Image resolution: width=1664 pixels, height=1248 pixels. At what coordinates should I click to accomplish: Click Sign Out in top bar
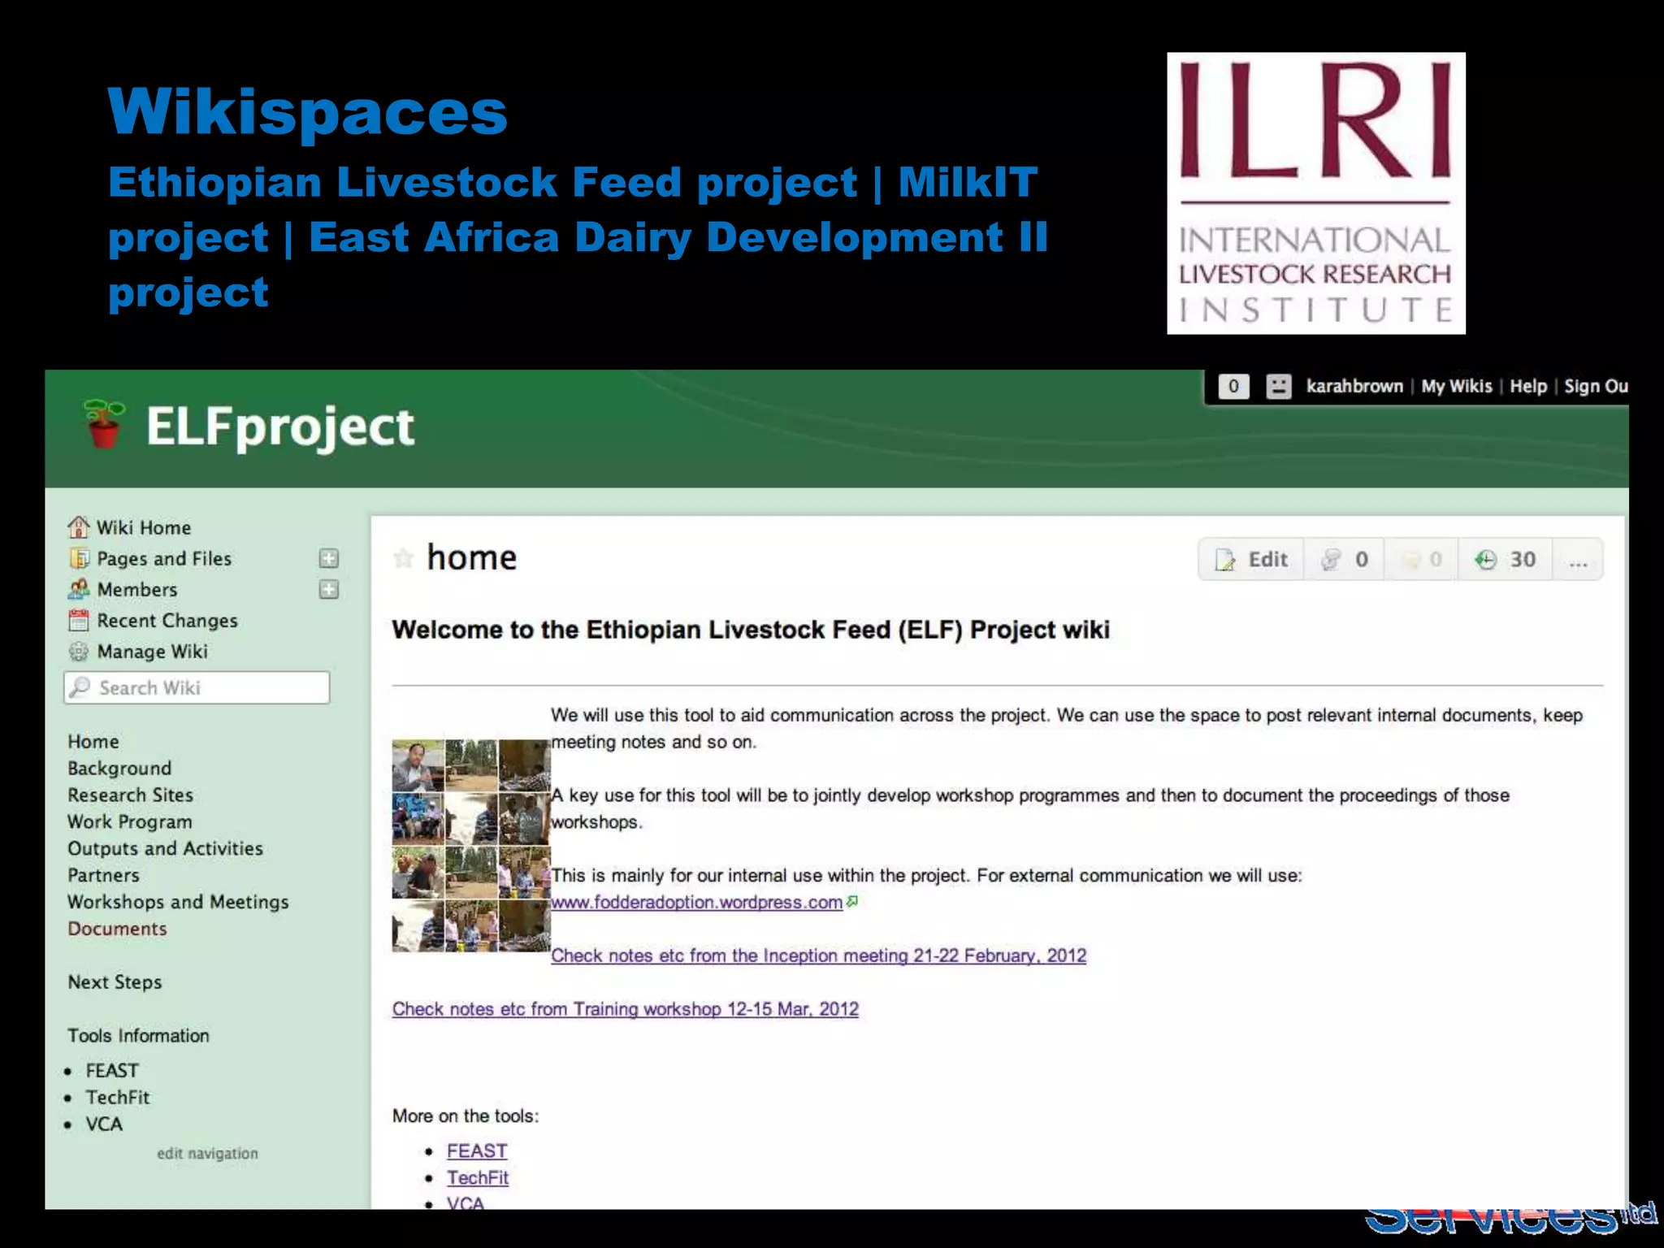click(1596, 386)
